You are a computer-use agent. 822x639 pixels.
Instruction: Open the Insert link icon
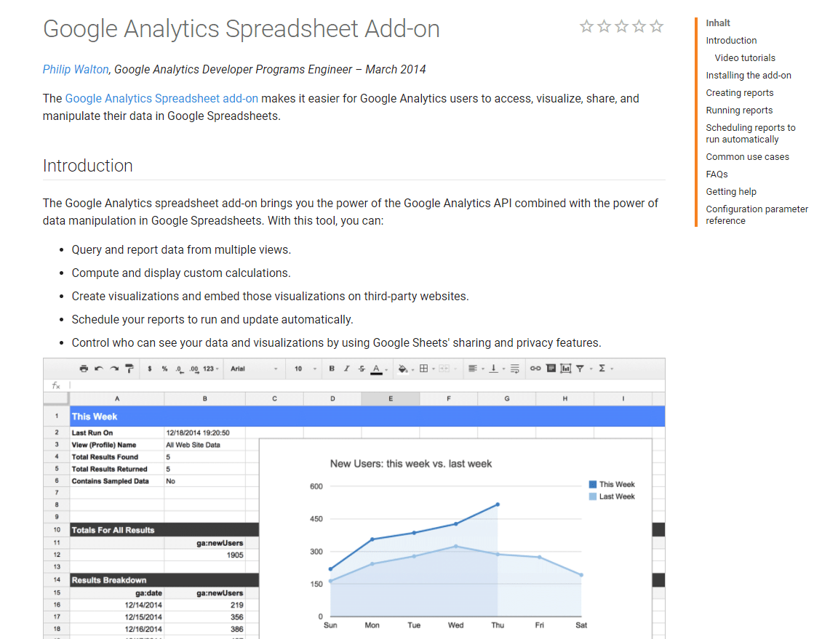pos(536,369)
